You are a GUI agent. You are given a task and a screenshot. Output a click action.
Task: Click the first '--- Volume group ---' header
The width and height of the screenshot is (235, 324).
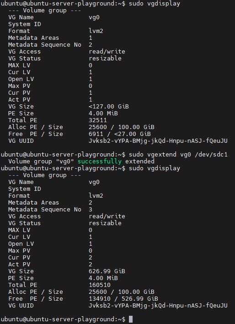click(45, 11)
